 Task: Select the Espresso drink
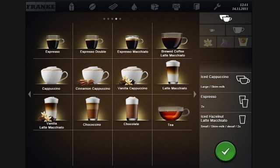[53, 44]
